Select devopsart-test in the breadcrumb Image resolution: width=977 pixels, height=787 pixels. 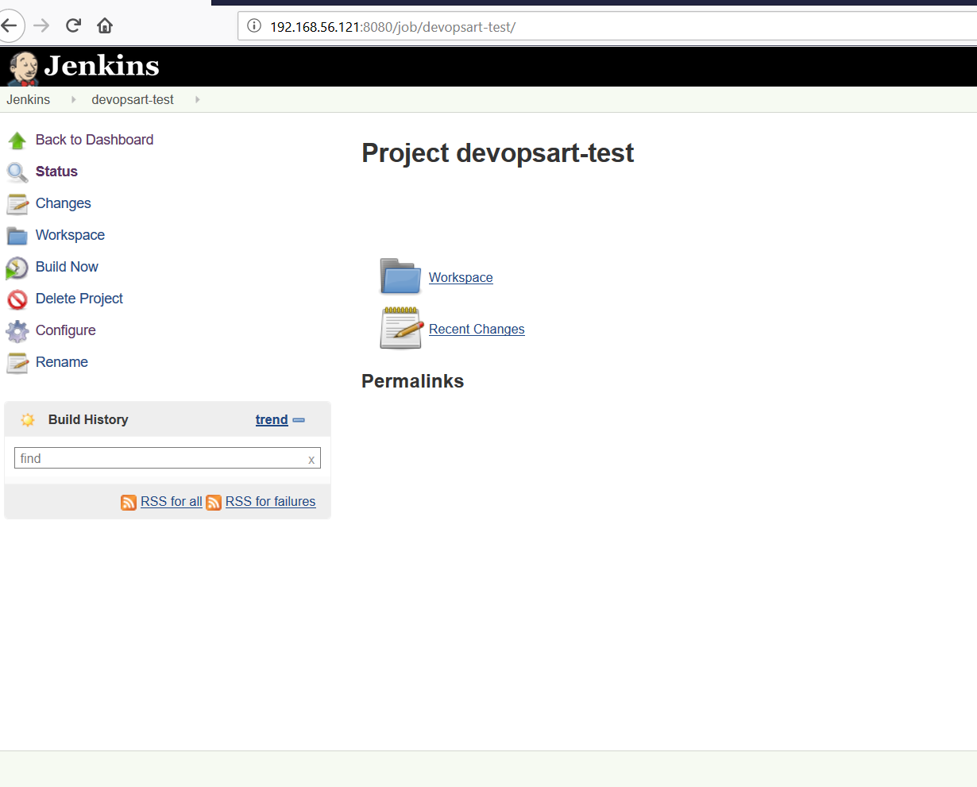click(x=132, y=99)
